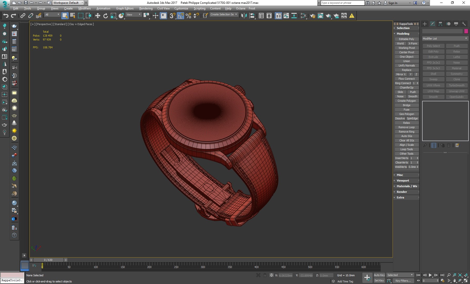Open the Rendering menu

click(x=146, y=8)
